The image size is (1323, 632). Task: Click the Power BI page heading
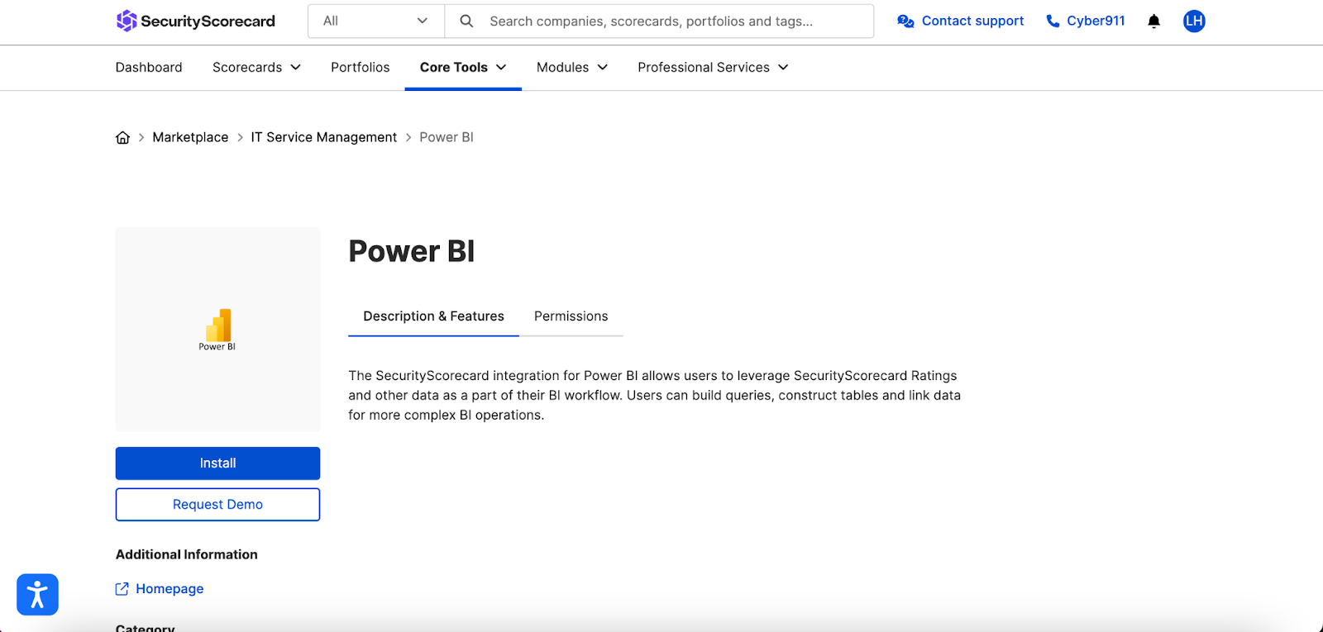pos(412,251)
